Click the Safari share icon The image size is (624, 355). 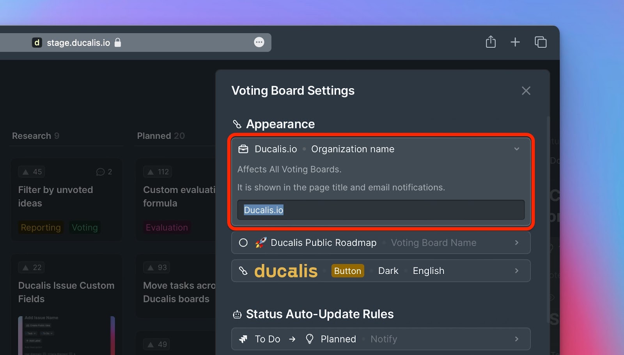[x=491, y=42]
